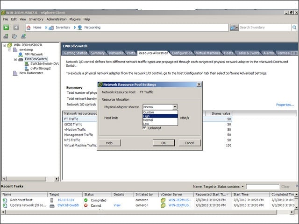This screenshot has width=299, height=224.
Task: Click host icon next to 10.10.7.101
Action: tap(52, 200)
